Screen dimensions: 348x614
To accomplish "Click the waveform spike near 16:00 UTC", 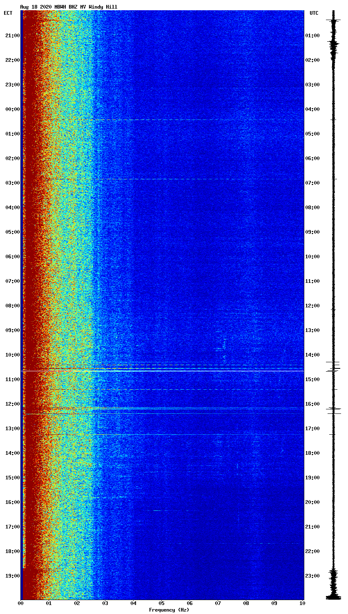I will (333, 409).
